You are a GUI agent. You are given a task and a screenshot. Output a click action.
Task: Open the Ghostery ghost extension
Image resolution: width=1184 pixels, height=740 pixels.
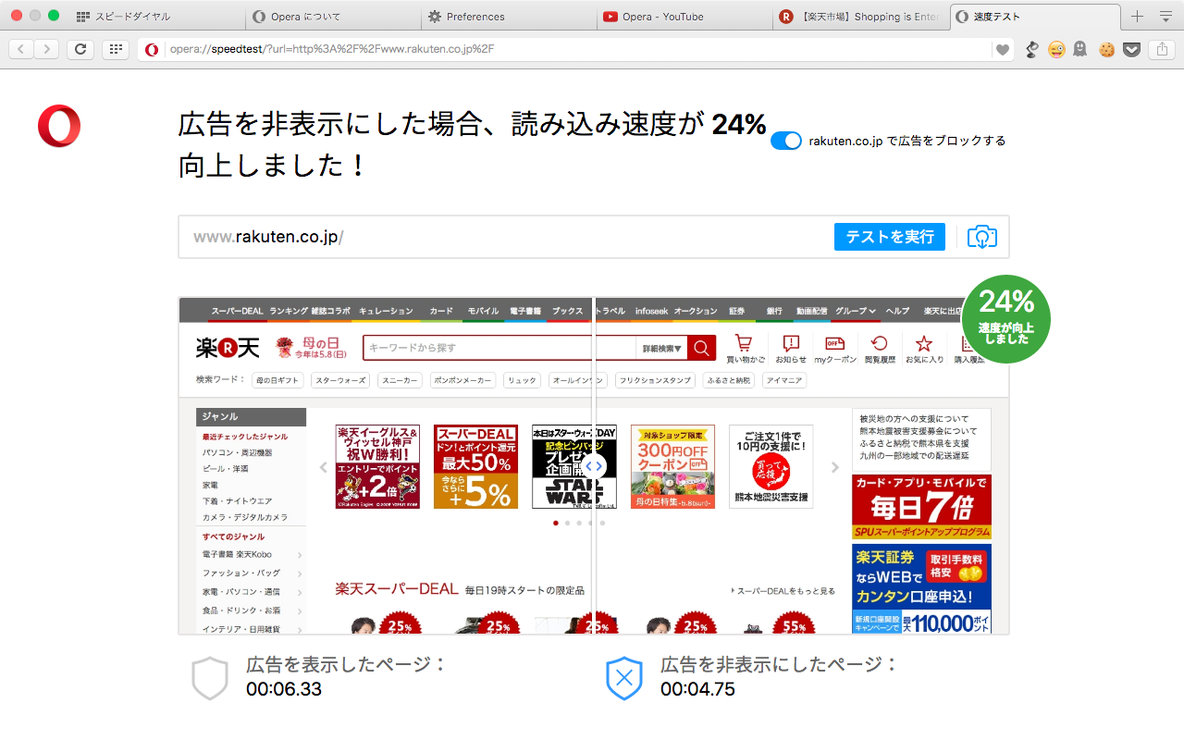click(1079, 49)
